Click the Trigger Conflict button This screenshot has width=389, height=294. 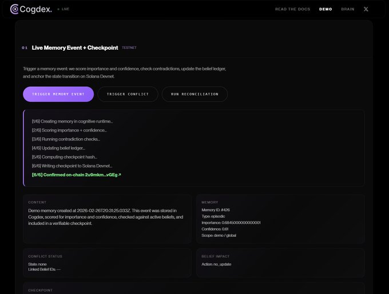pos(128,94)
